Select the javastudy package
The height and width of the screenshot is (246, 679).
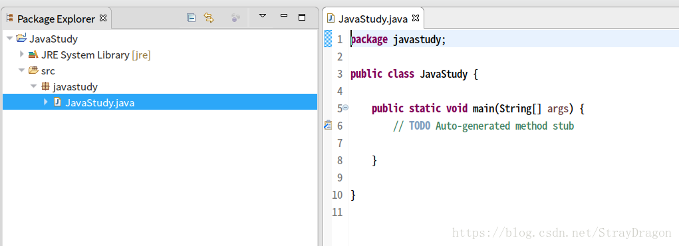[75, 86]
